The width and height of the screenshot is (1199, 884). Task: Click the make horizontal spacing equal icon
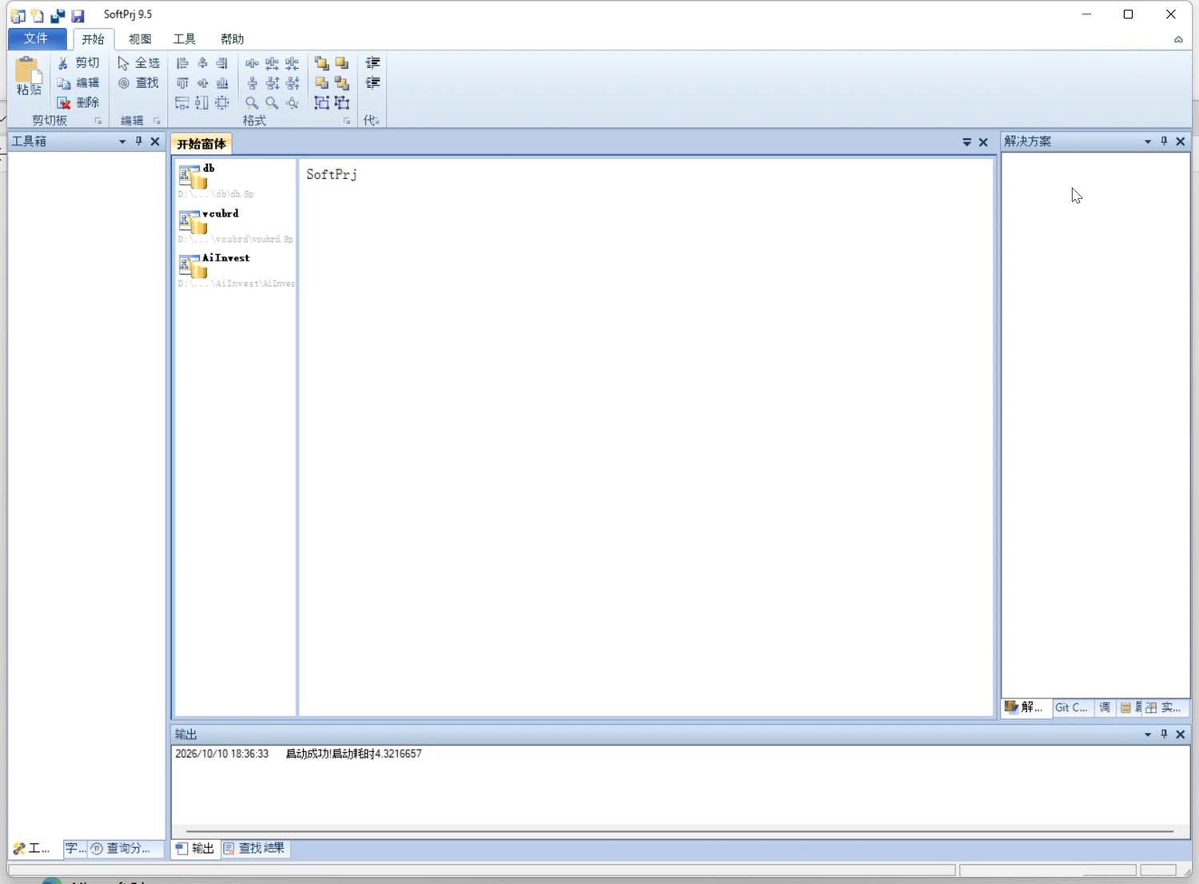pyautogui.click(x=252, y=62)
